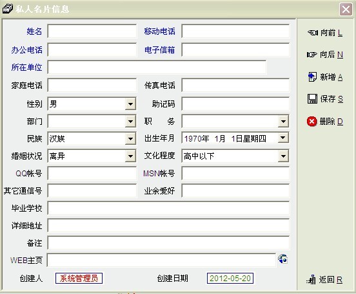
Task: Click the 保存 S floppy disk icon
Action: pyautogui.click(x=312, y=99)
